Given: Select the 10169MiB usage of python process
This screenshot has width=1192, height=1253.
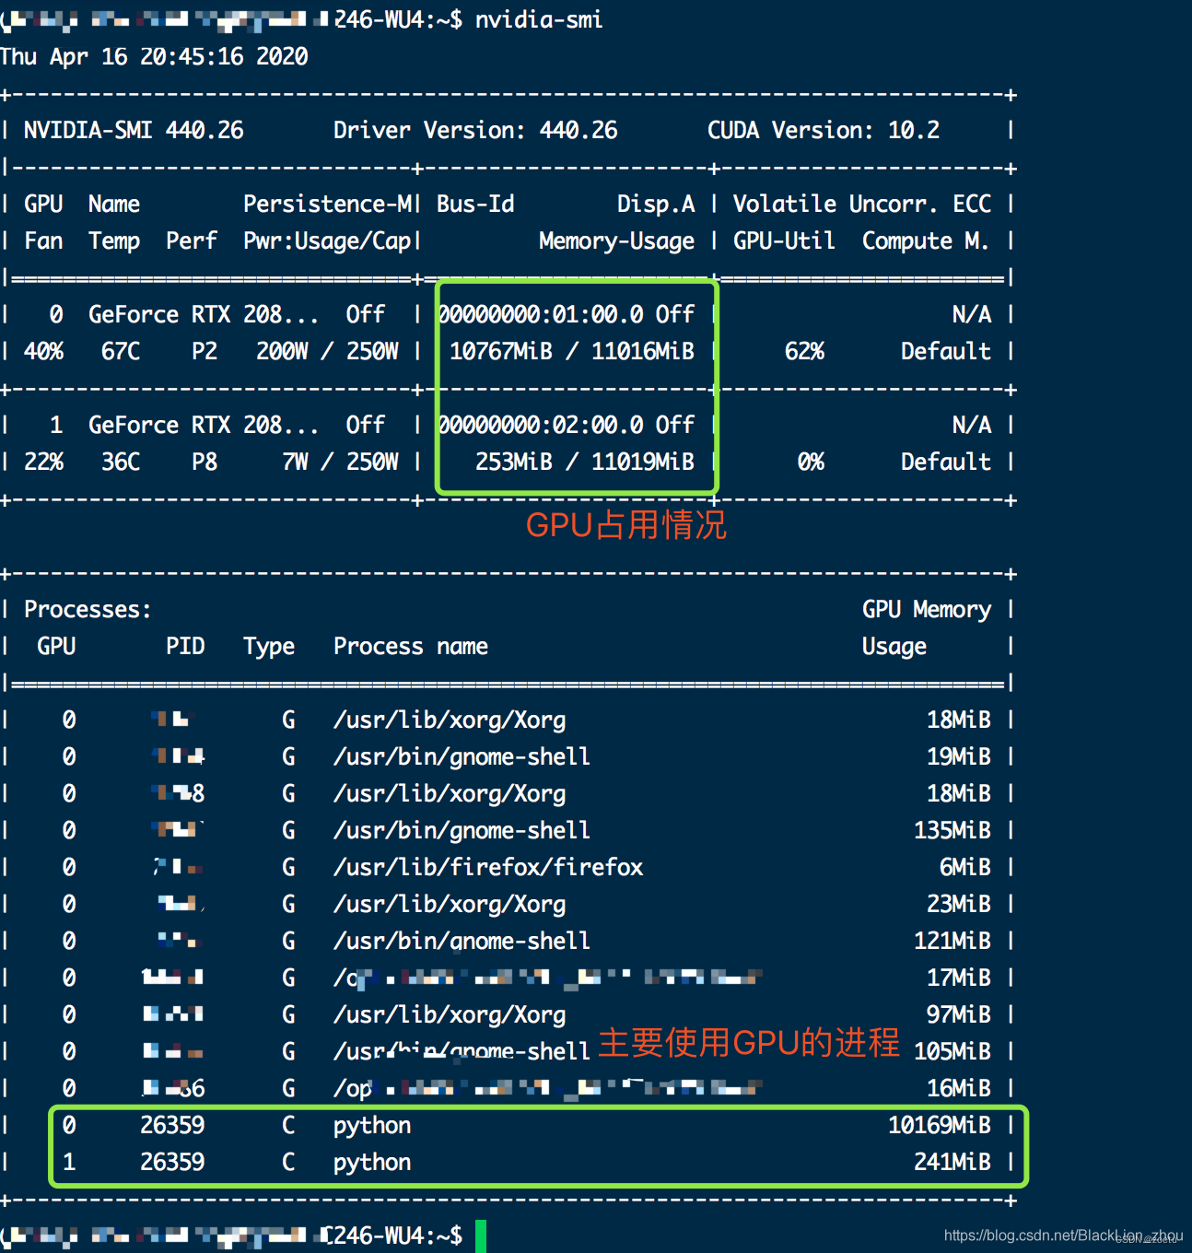Looking at the screenshot, I should pyautogui.click(x=939, y=1125).
